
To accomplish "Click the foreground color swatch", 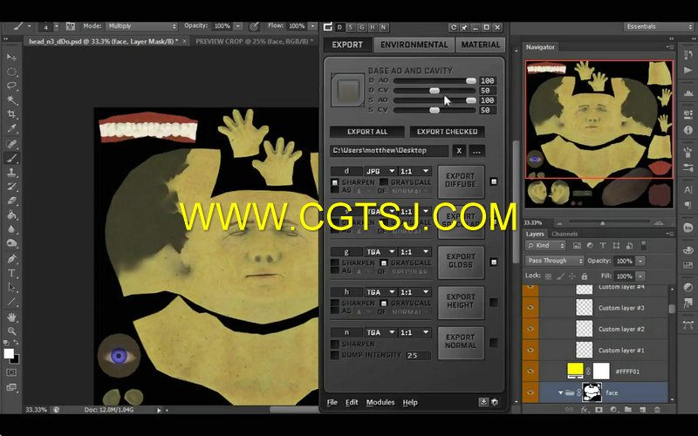I will [9, 353].
